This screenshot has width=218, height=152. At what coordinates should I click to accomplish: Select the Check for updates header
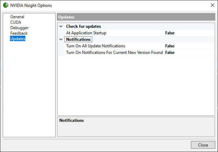[x=83, y=26]
